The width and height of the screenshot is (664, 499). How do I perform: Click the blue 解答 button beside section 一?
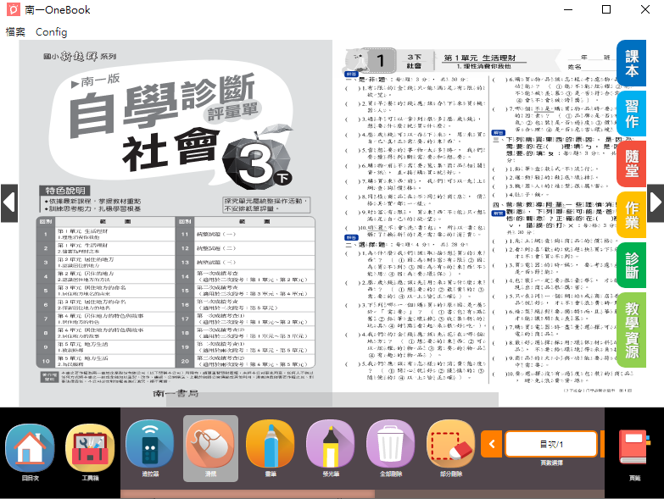click(350, 75)
